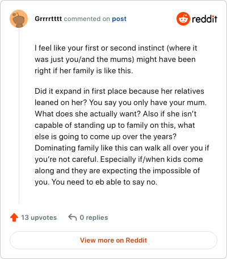Open "View more on Reddit" button

tap(113, 240)
